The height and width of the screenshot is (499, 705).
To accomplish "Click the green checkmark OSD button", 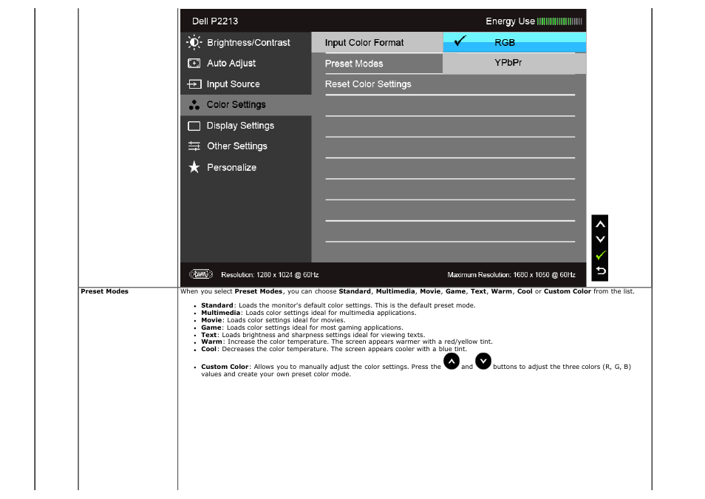I will pyautogui.click(x=600, y=255).
